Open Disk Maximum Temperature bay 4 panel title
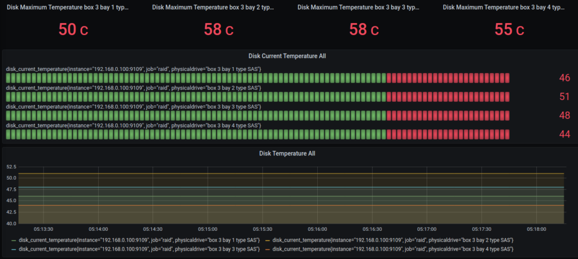 click(x=504, y=7)
